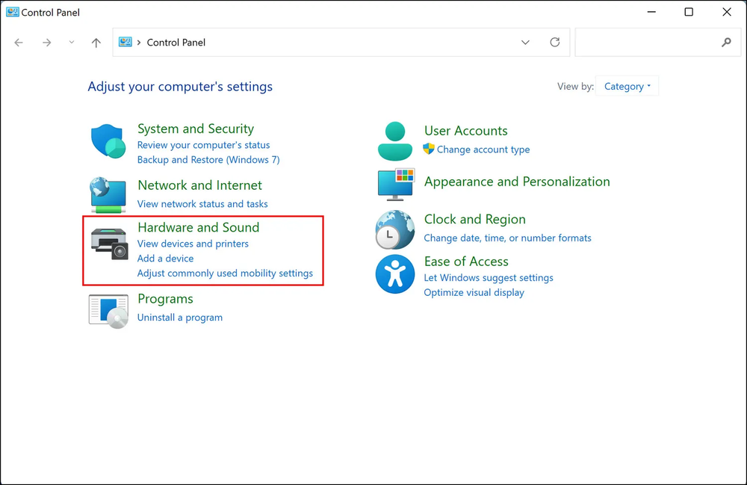Open Backup and Restore (Windows 7)

click(x=208, y=160)
